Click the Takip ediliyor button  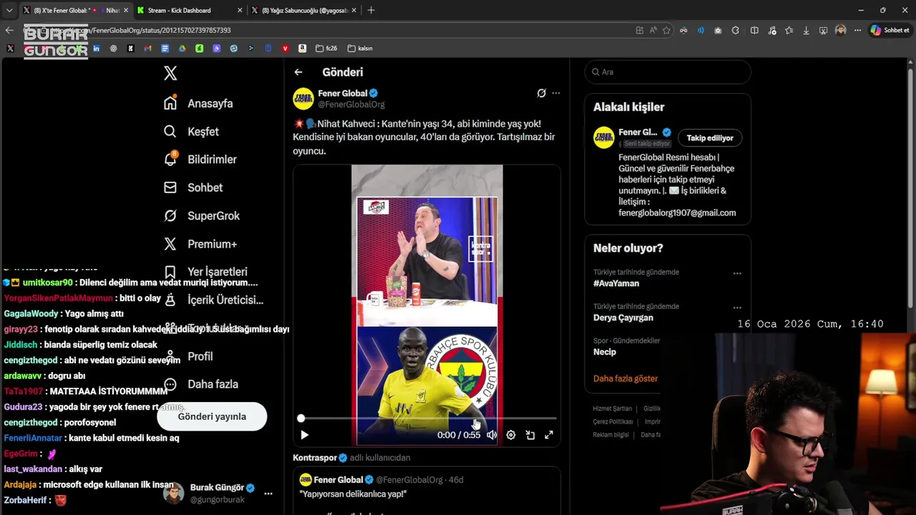pyautogui.click(x=710, y=138)
